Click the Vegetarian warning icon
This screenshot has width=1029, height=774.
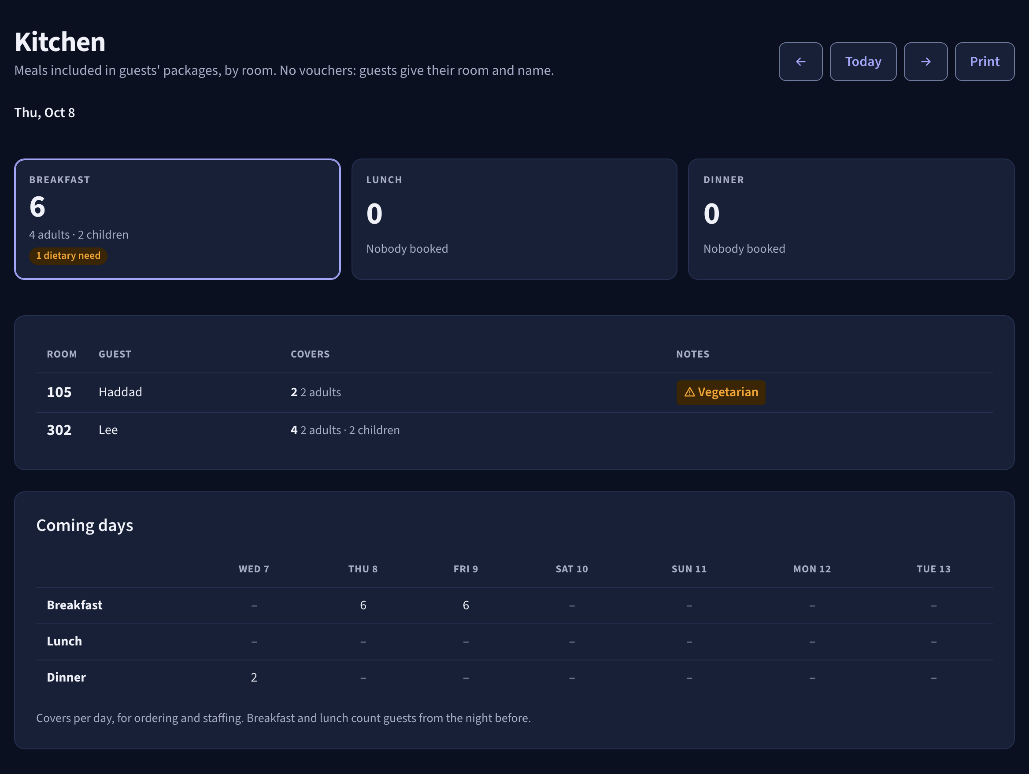tap(689, 392)
